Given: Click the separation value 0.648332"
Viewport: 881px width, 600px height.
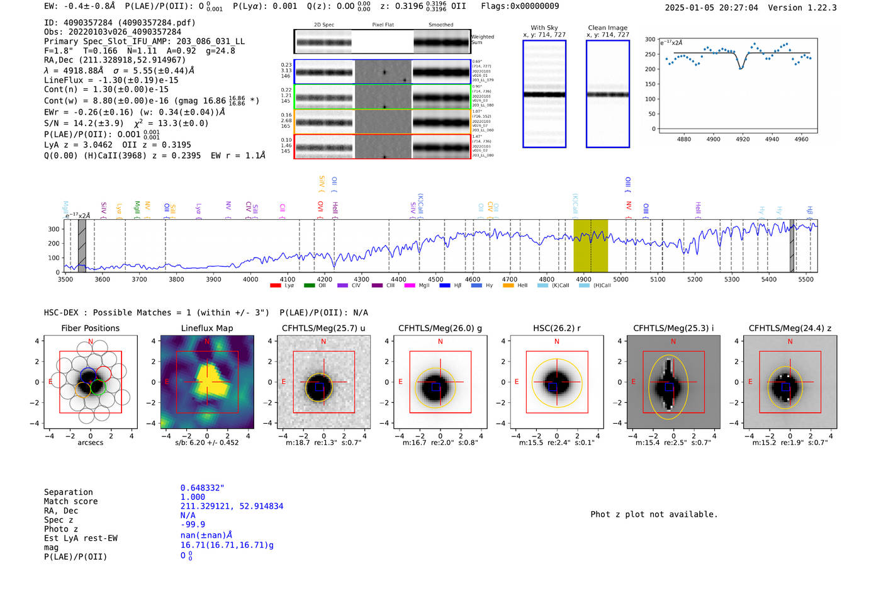Looking at the screenshot, I should 203,488.
